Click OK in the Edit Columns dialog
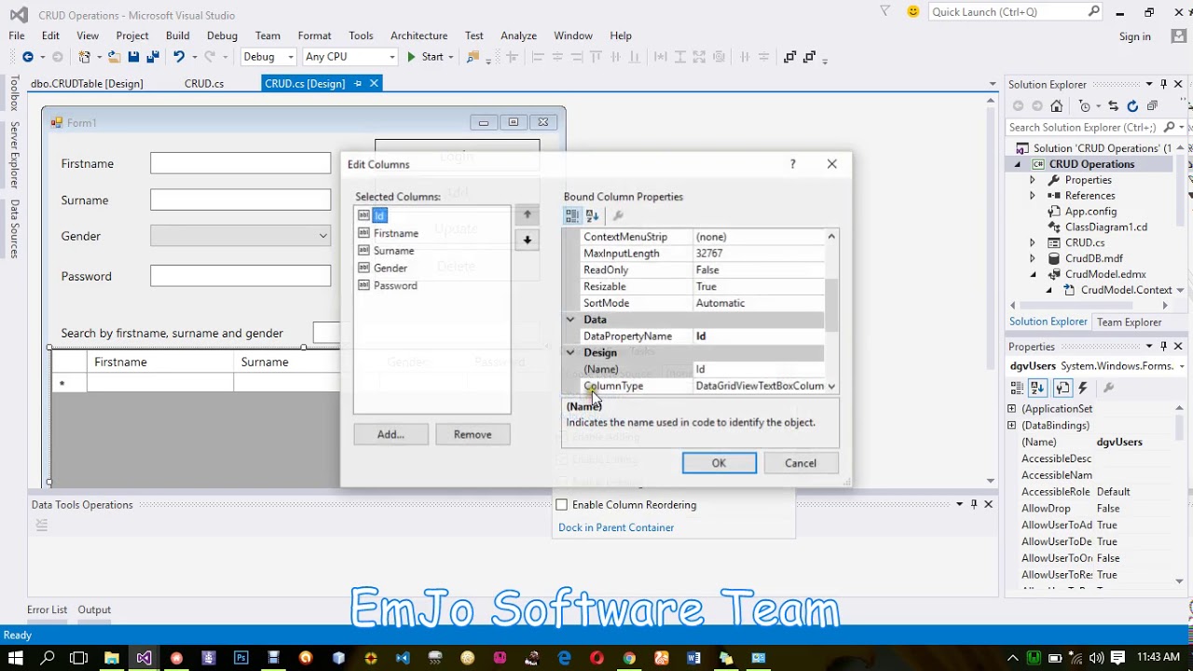The width and height of the screenshot is (1193, 671). tap(719, 463)
